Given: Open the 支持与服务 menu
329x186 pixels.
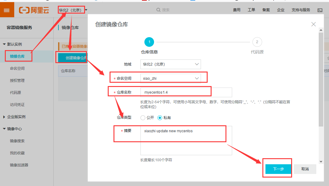Looking at the screenshot, I should 301,10.
